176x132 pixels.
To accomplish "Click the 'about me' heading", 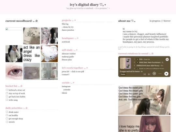I will [x=127, y=21].
